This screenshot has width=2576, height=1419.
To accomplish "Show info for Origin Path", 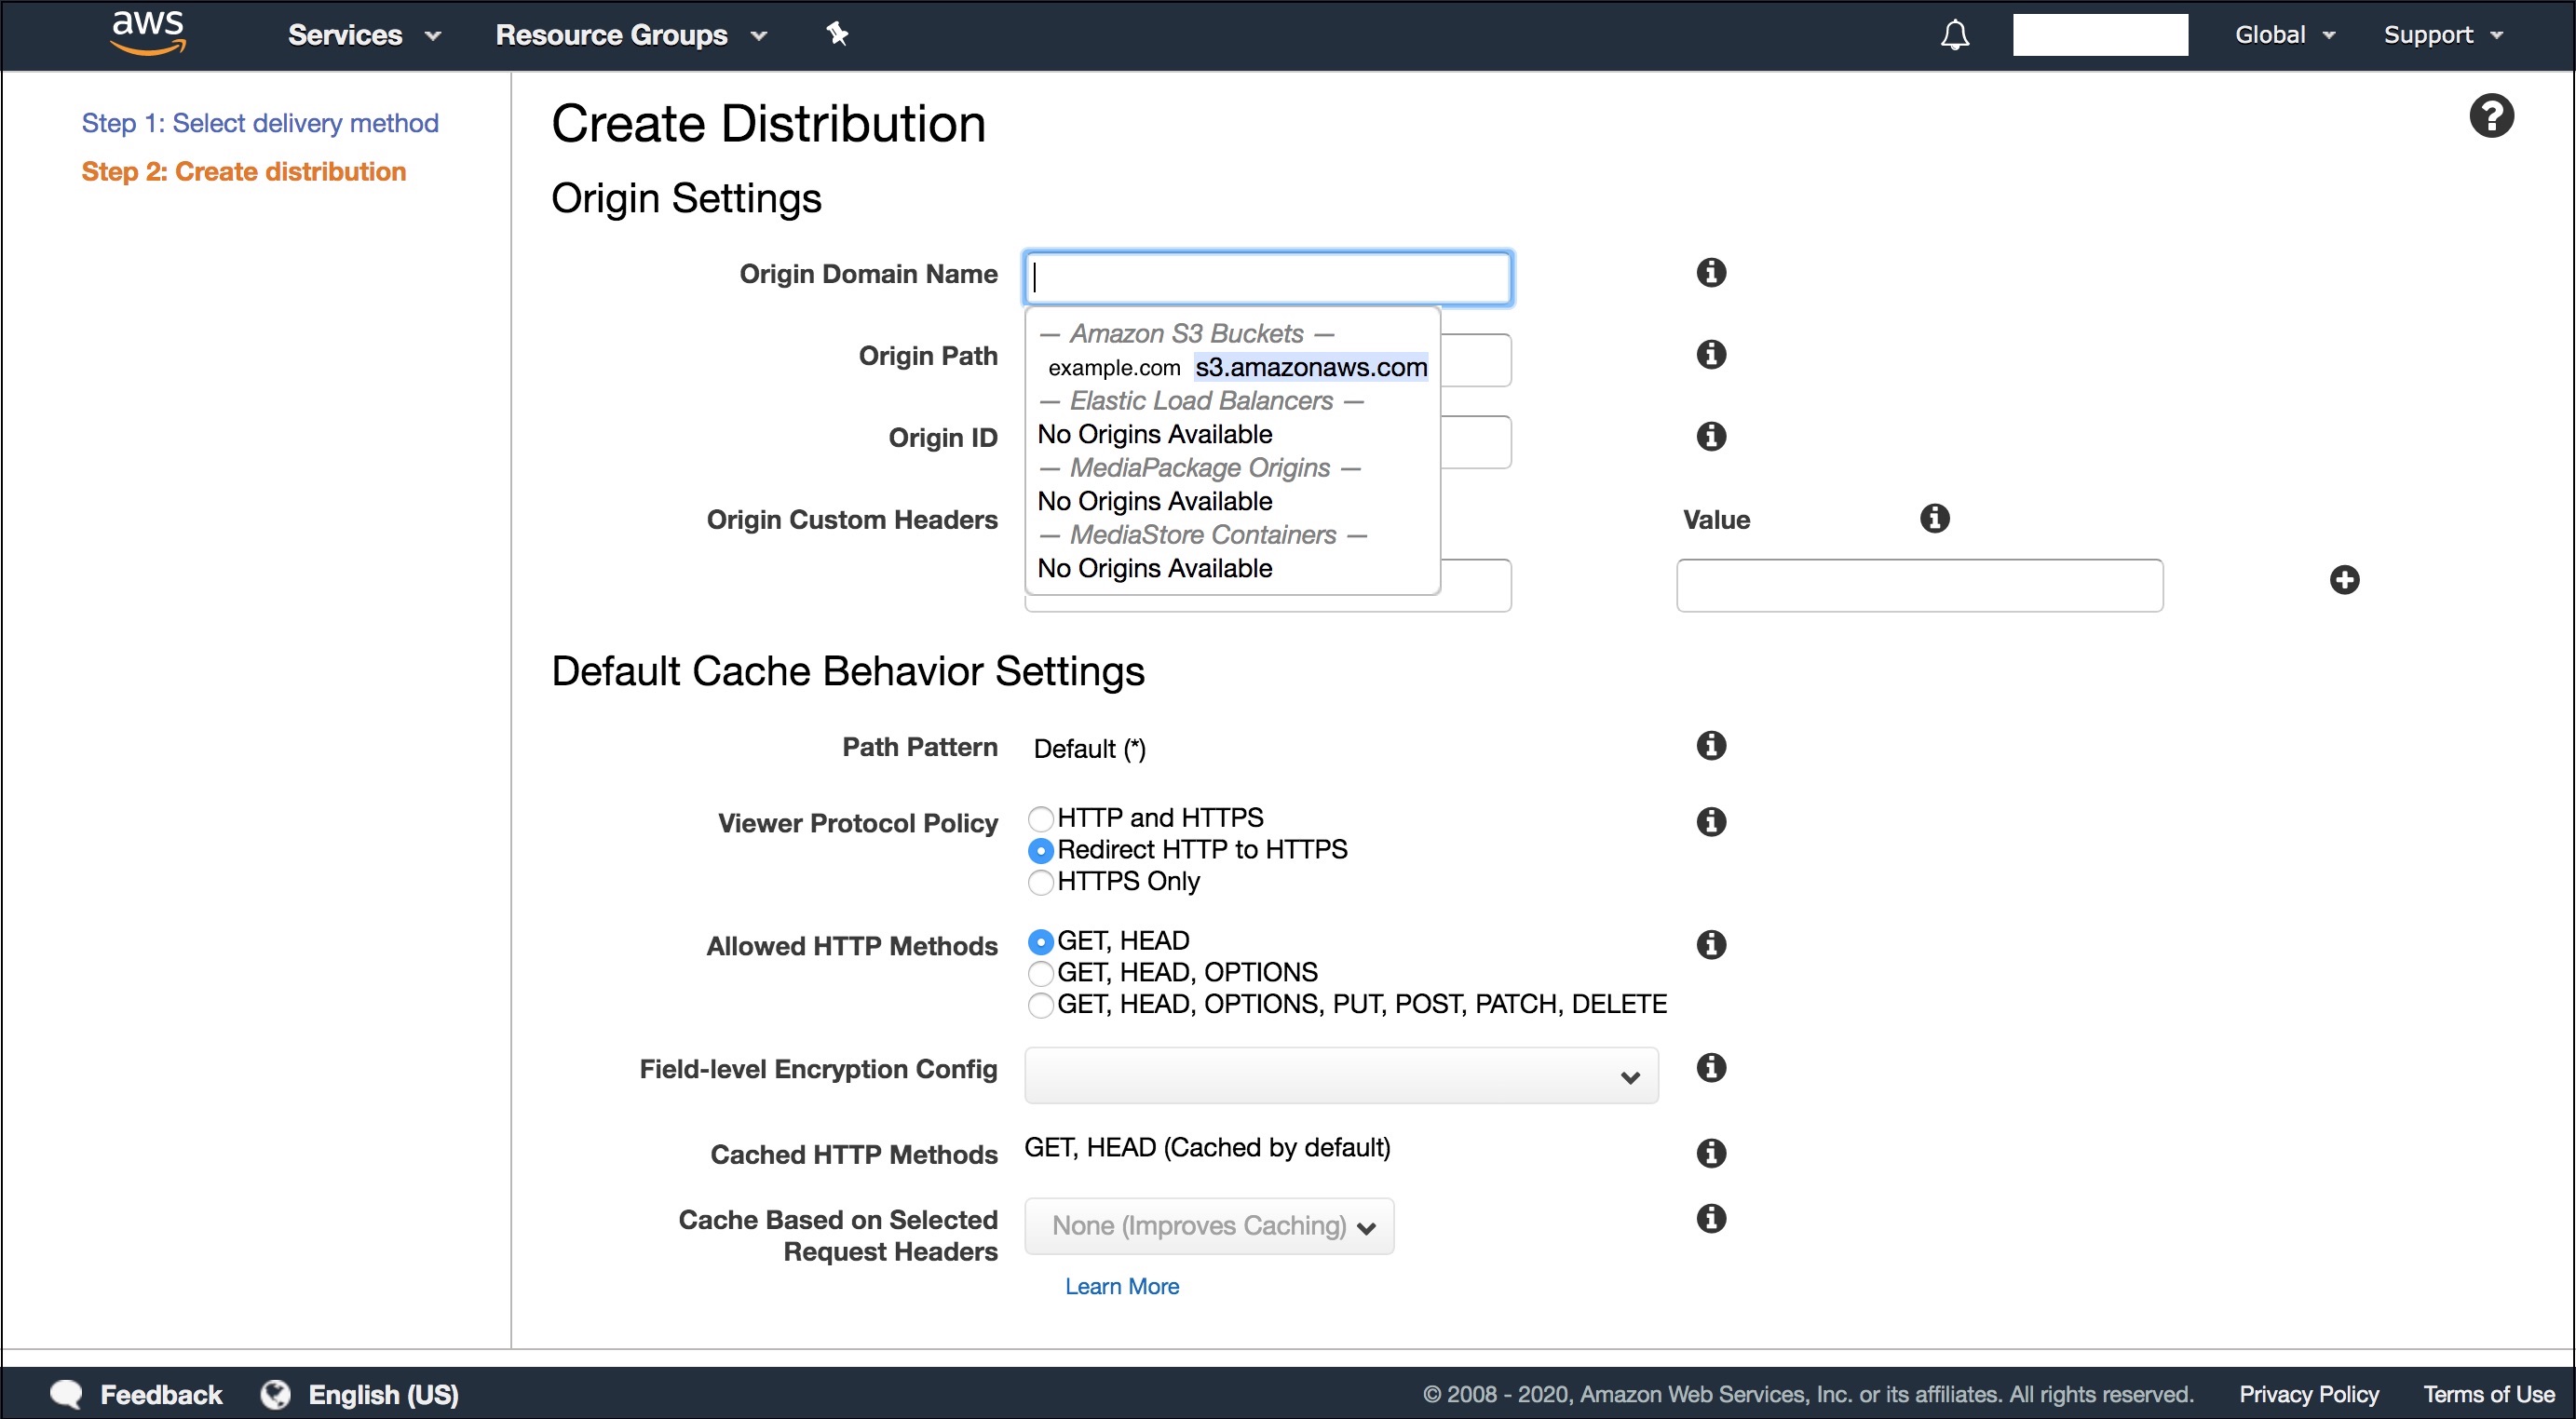I will point(1711,354).
